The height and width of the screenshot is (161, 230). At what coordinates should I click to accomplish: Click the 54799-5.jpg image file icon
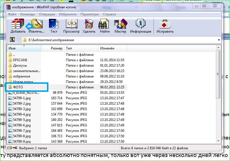(x=10, y=120)
